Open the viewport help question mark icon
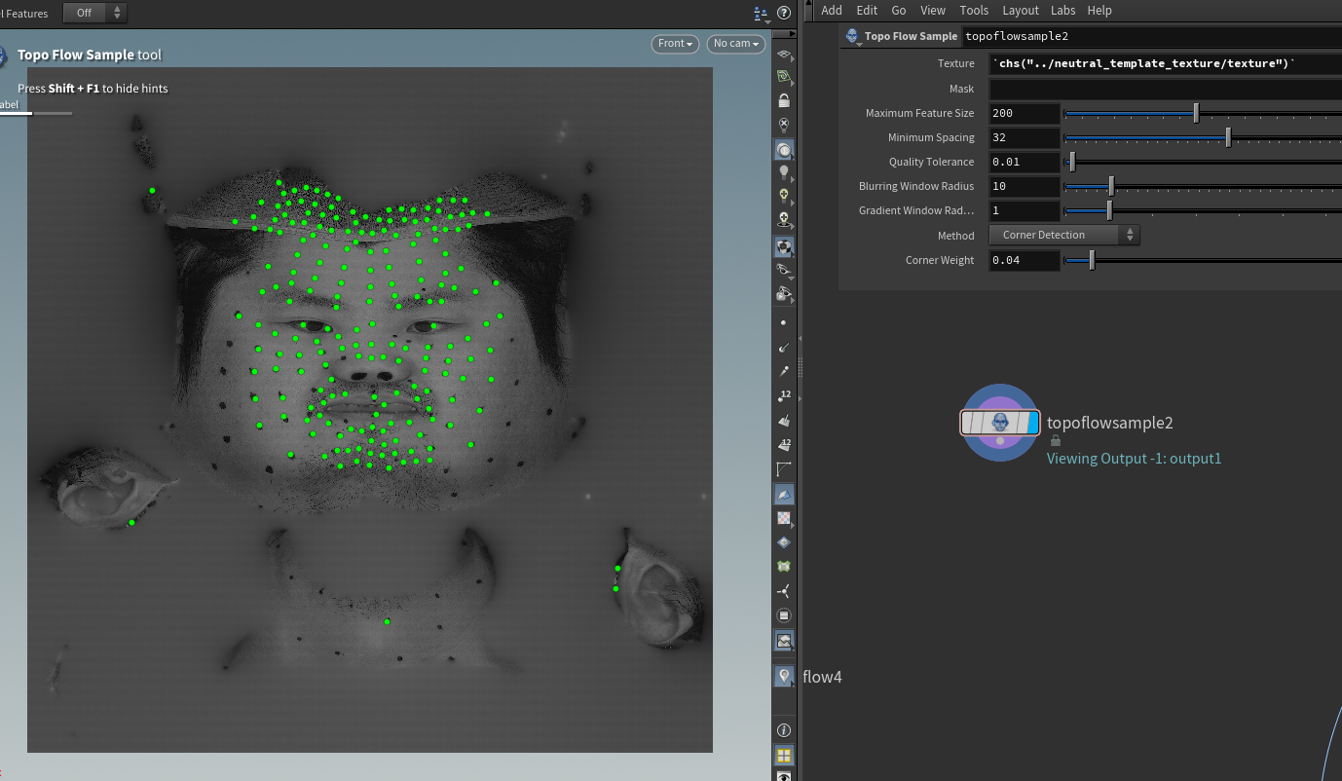This screenshot has width=1342, height=781. (784, 13)
